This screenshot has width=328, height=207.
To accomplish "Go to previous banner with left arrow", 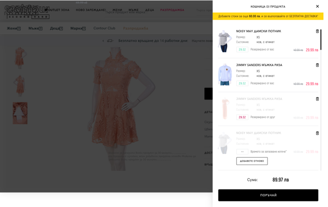I will click(x=103, y=40).
